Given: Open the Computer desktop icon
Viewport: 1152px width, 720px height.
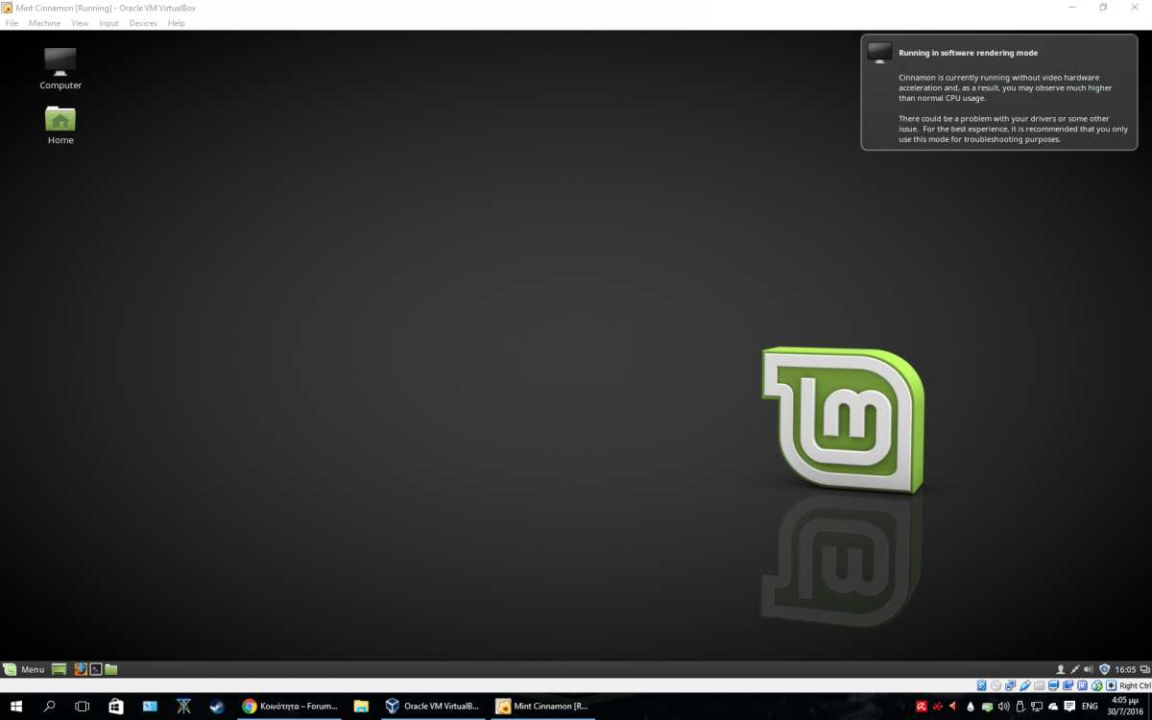Looking at the screenshot, I should click(60, 68).
